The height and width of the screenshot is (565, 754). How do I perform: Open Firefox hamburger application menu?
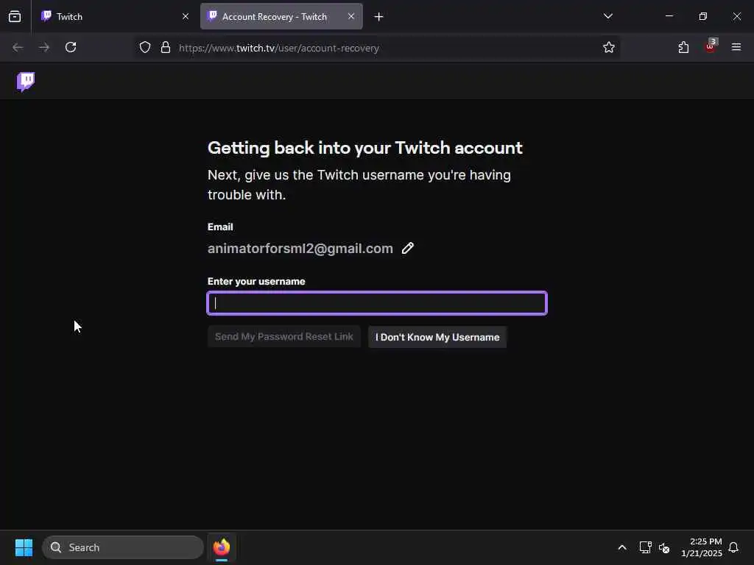click(x=736, y=47)
